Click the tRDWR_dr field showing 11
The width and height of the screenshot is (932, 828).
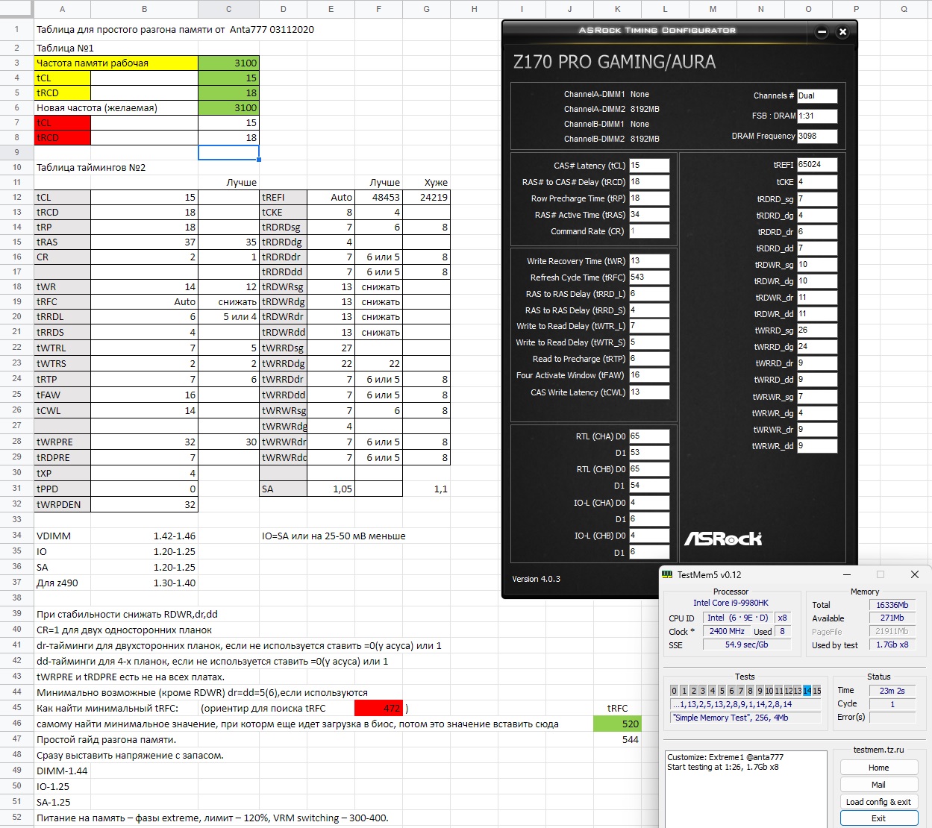tap(817, 298)
